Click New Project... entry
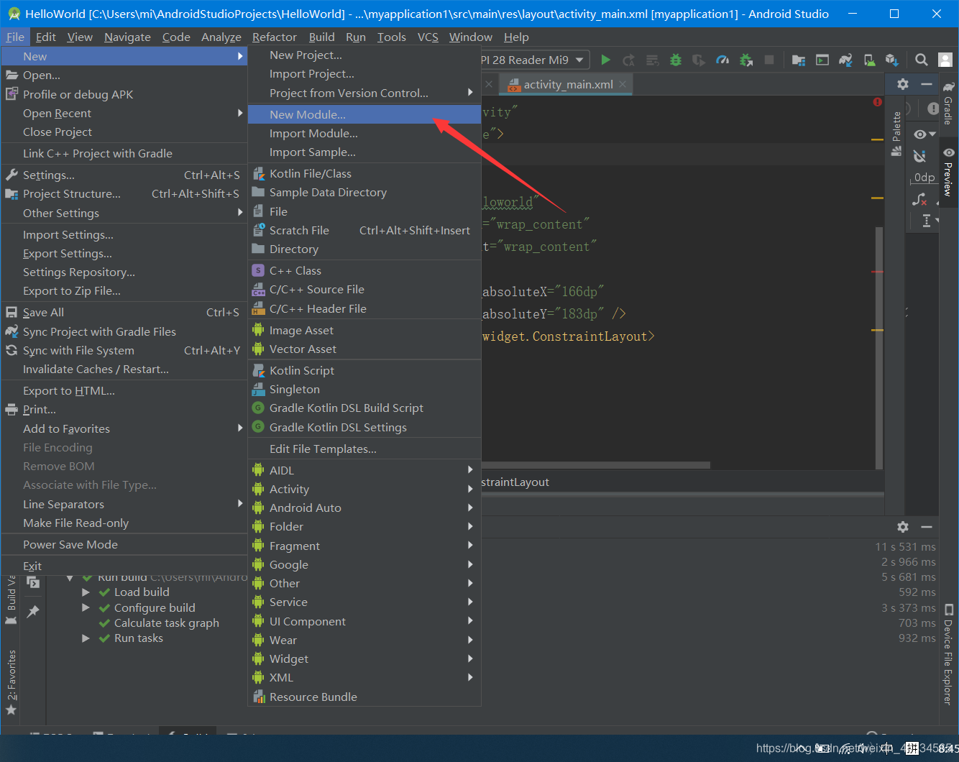 [364, 55]
